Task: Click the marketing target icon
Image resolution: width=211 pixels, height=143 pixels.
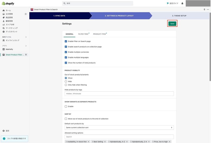Action: [x=4, y=28]
